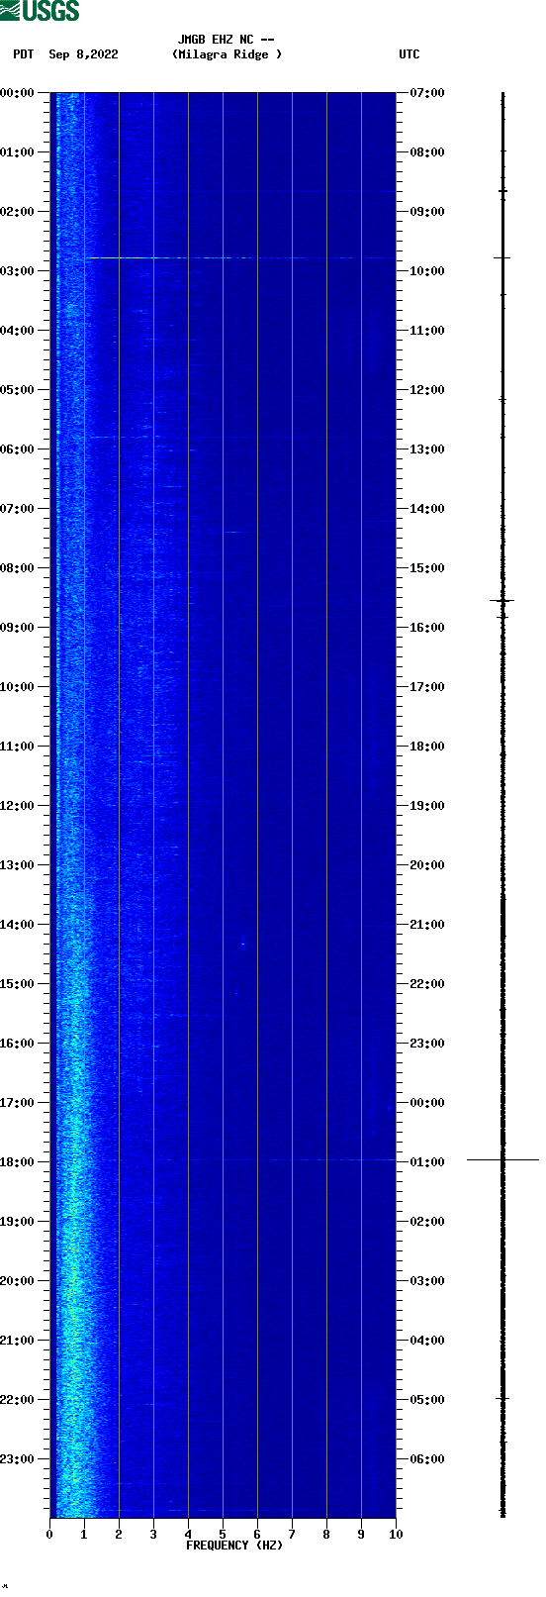Click the '19:00' UTC time label
The image size is (546, 1597).
tap(427, 806)
